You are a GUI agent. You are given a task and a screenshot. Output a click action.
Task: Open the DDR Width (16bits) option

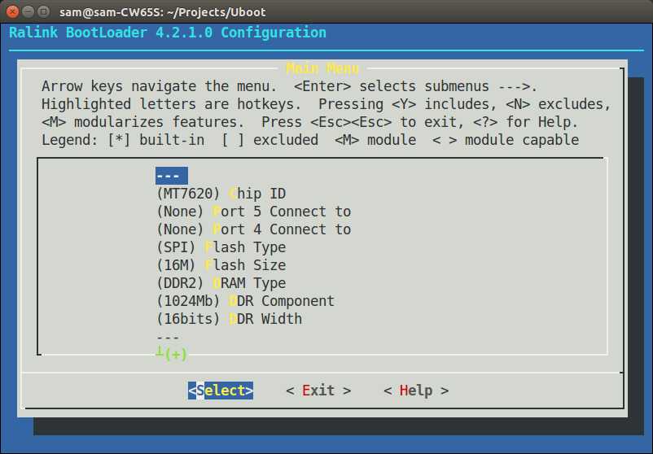(x=229, y=319)
